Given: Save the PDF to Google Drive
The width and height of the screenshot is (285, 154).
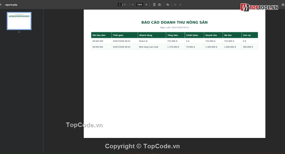Looking at the screenshot, I should (x=283, y=5).
